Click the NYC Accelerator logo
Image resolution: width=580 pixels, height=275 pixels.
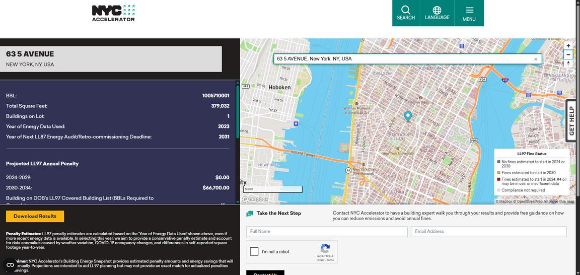(113, 13)
